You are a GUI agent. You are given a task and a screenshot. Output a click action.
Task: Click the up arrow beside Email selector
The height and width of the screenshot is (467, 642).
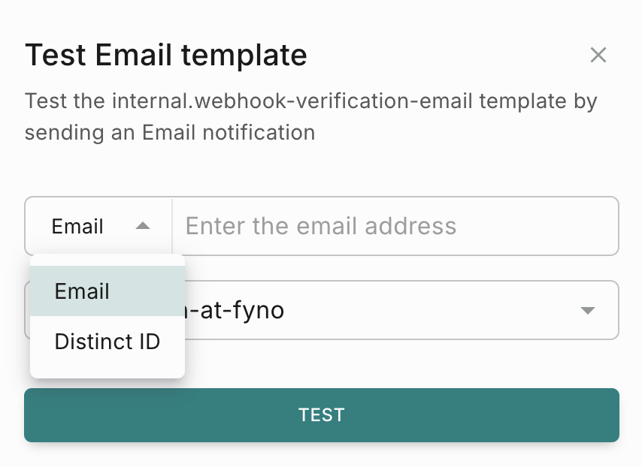coord(143,226)
